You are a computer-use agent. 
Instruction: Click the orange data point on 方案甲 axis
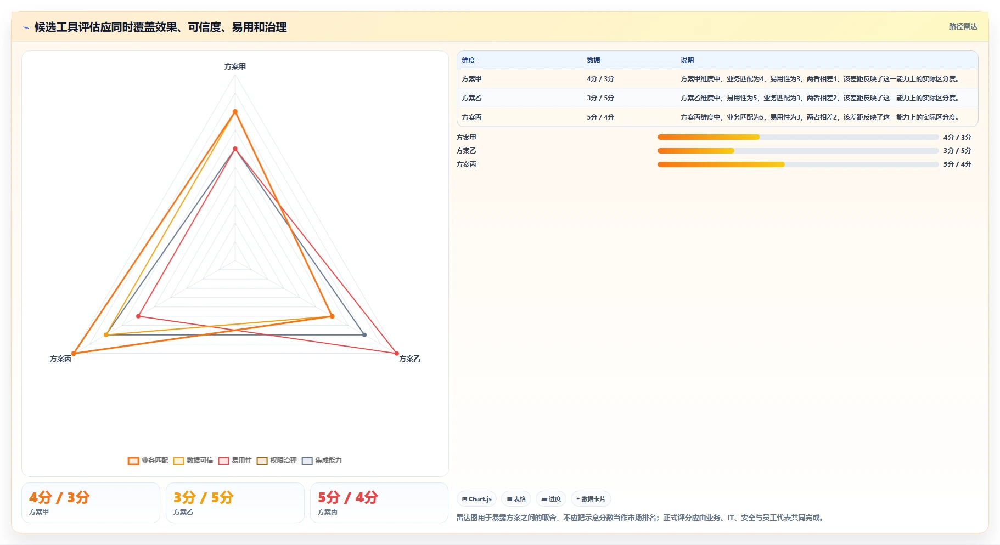point(235,112)
